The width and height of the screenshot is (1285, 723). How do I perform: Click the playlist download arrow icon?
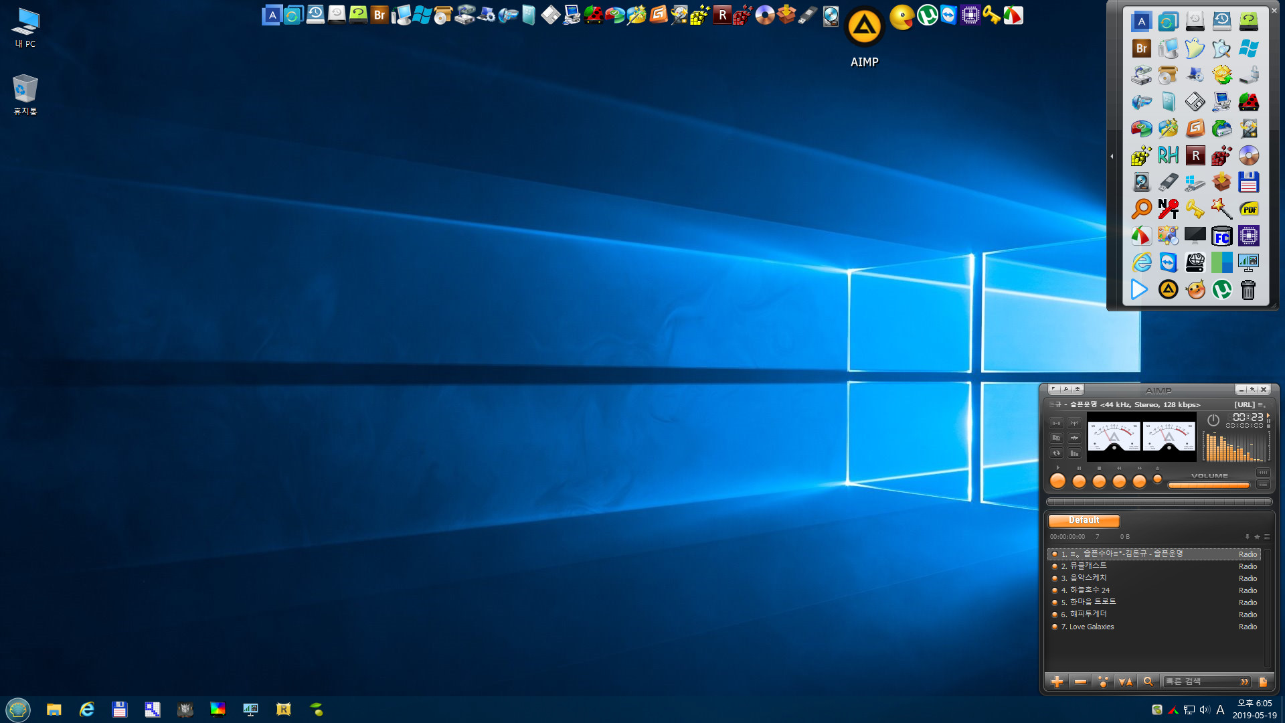point(1247,537)
